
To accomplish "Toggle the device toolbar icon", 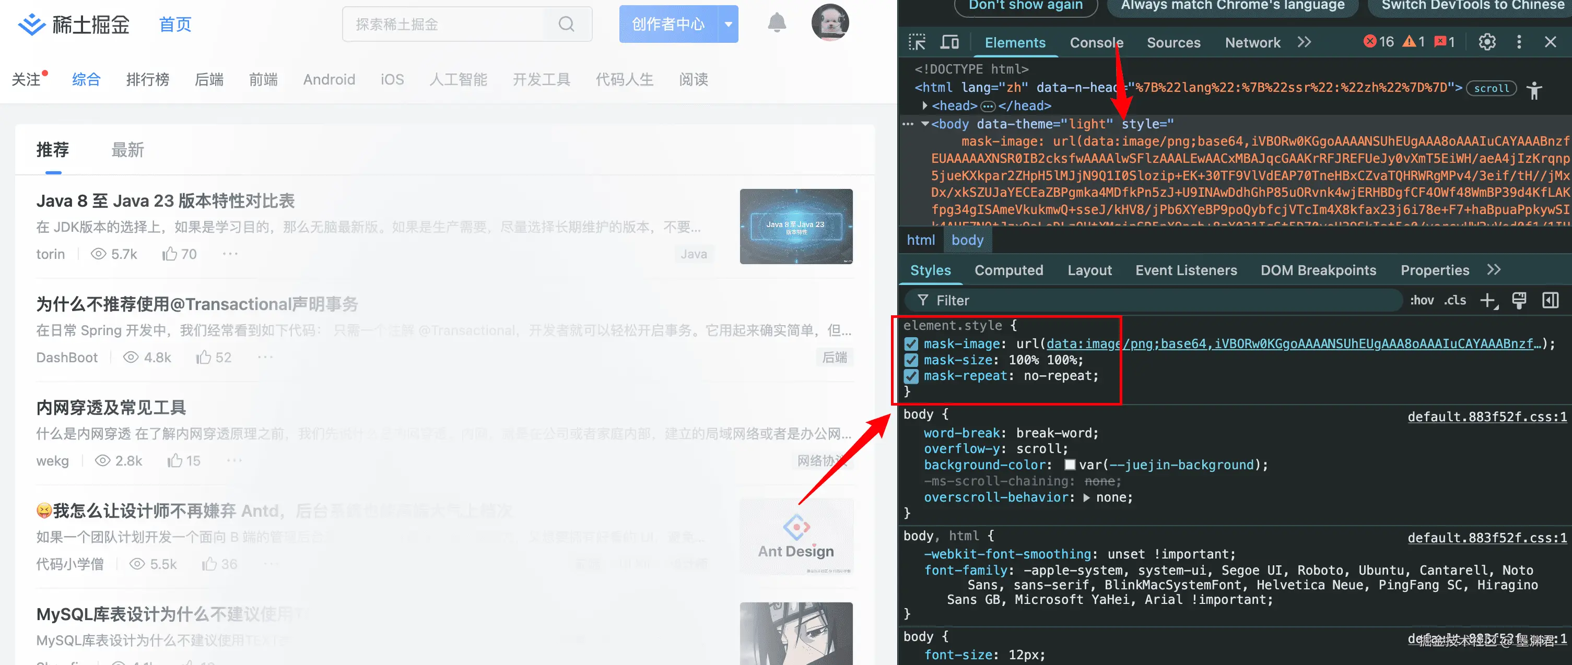I will click(949, 42).
